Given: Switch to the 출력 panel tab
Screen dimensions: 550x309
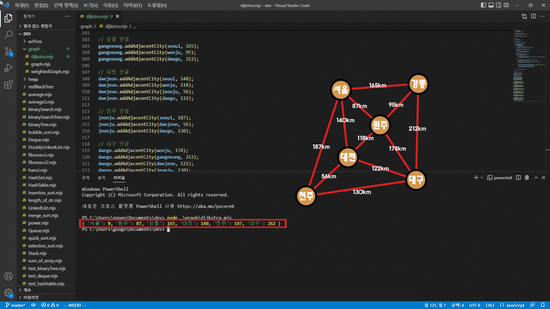Looking at the screenshot, I should pos(101,178).
